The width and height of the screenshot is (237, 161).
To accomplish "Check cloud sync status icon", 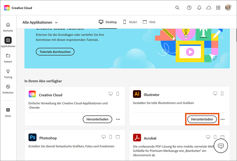I will coord(209,8).
